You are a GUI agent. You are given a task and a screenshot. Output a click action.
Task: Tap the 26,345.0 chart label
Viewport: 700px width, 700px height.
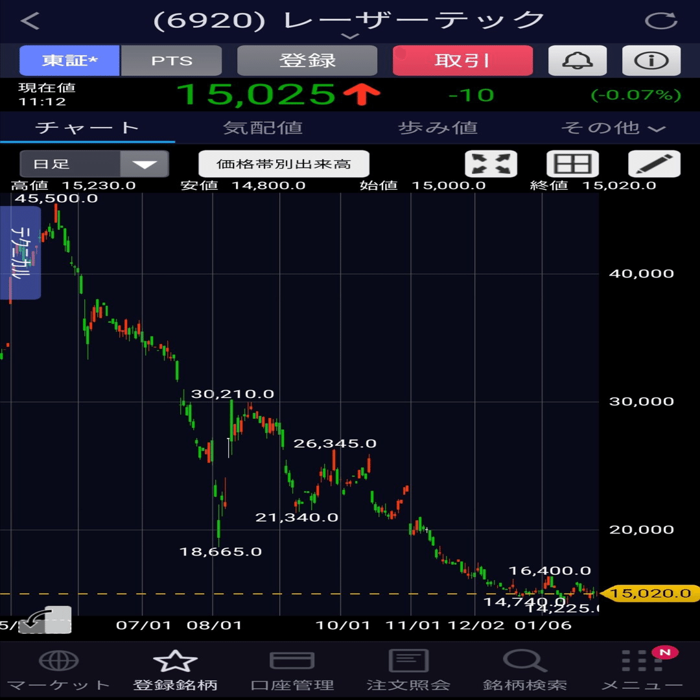(x=335, y=443)
